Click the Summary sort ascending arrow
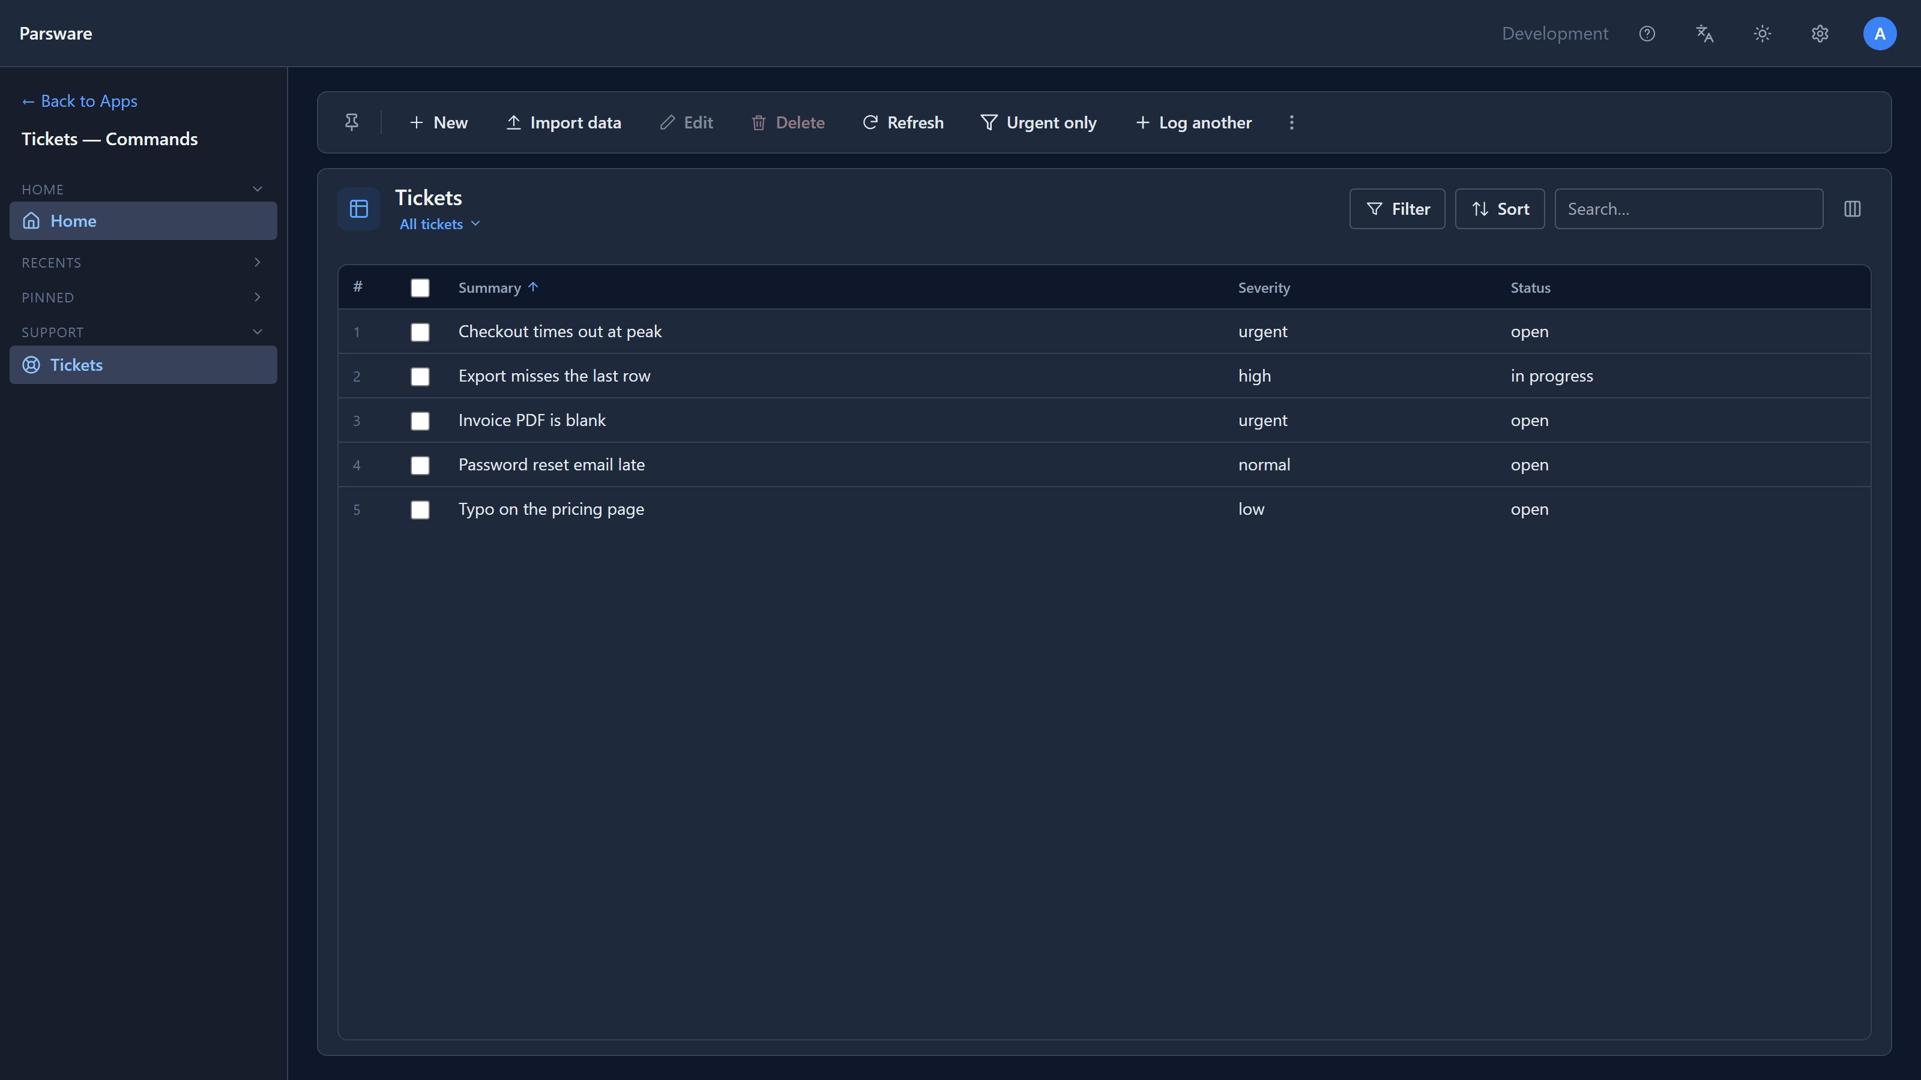The height and width of the screenshot is (1080, 1921). (x=532, y=287)
